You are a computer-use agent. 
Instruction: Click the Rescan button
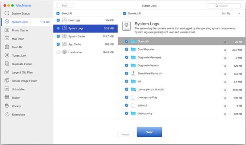pos(126,134)
